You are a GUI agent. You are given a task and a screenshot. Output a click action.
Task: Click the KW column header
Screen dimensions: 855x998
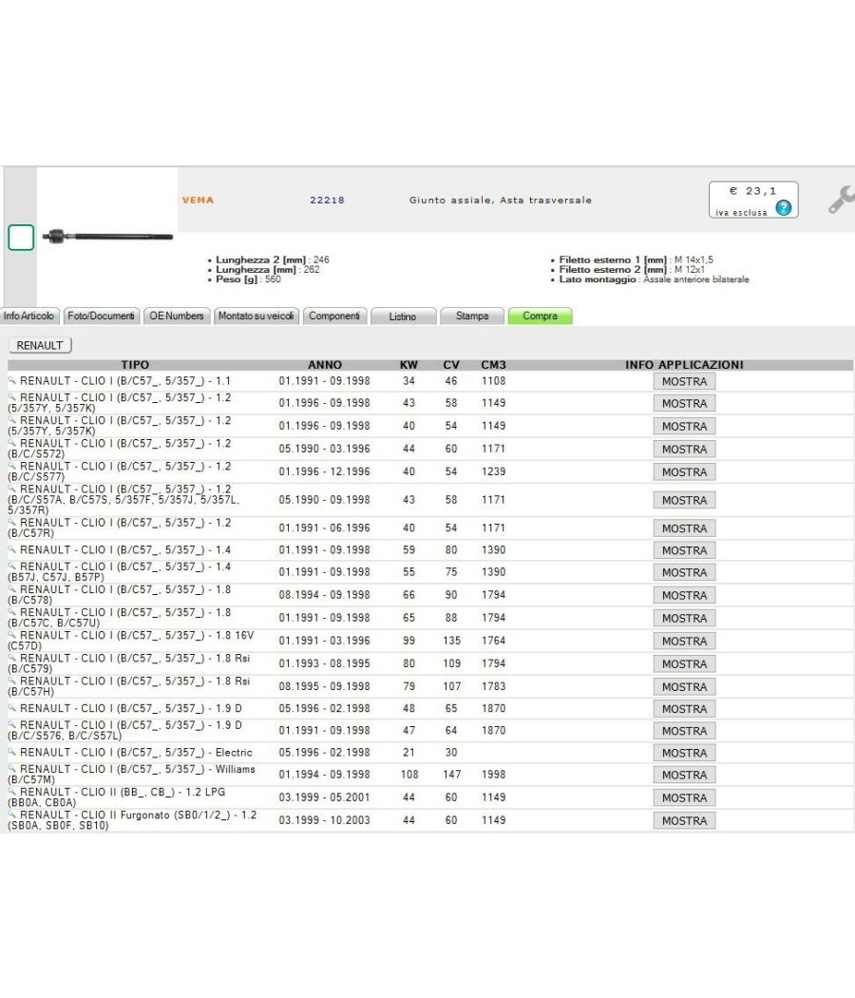(x=408, y=365)
